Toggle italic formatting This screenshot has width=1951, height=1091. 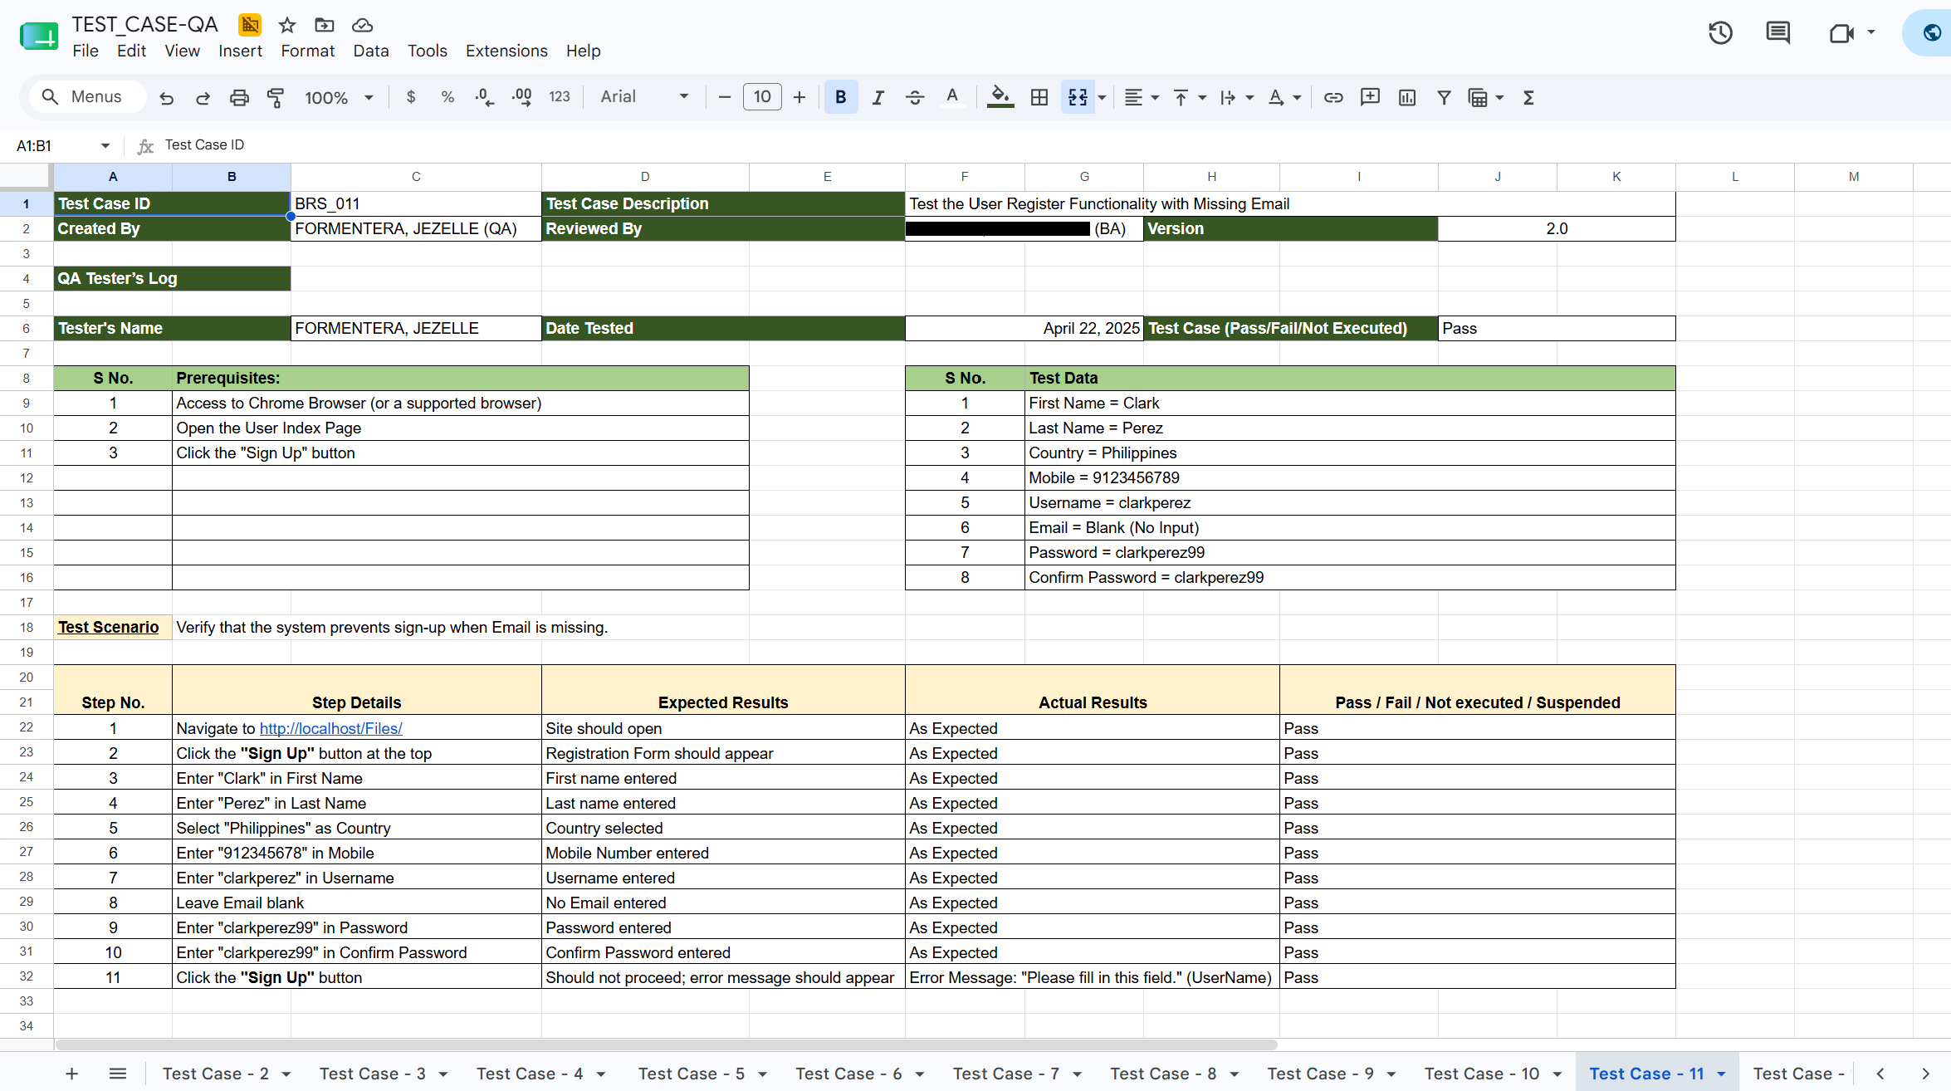pos(878,97)
